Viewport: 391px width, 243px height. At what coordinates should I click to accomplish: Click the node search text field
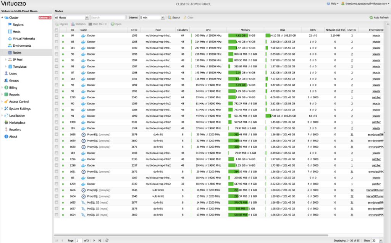108,18
